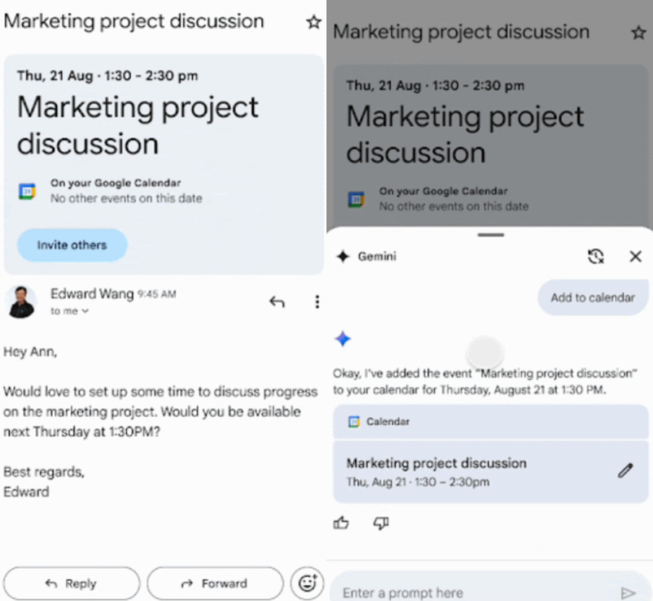Viewport: 653px width, 601px height.
Task: Click the Forward button at the bottom
Action: (215, 584)
